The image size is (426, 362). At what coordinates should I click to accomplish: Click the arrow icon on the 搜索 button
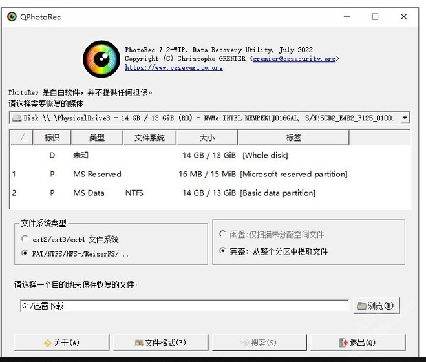245,343
